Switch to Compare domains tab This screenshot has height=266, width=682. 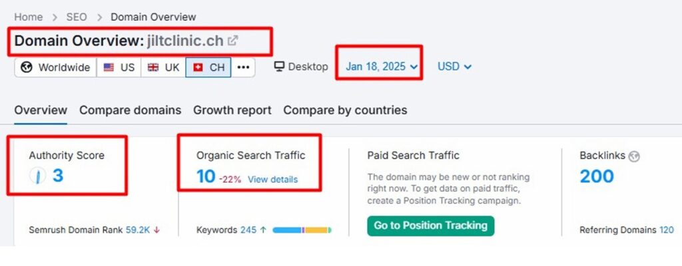(130, 110)
